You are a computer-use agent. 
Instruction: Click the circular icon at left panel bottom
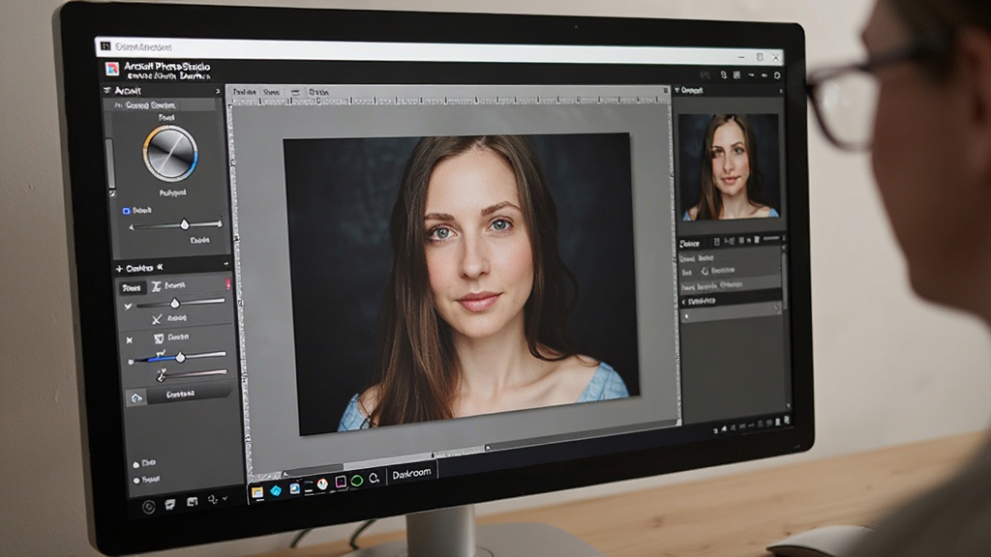click(x=148, y=507)
